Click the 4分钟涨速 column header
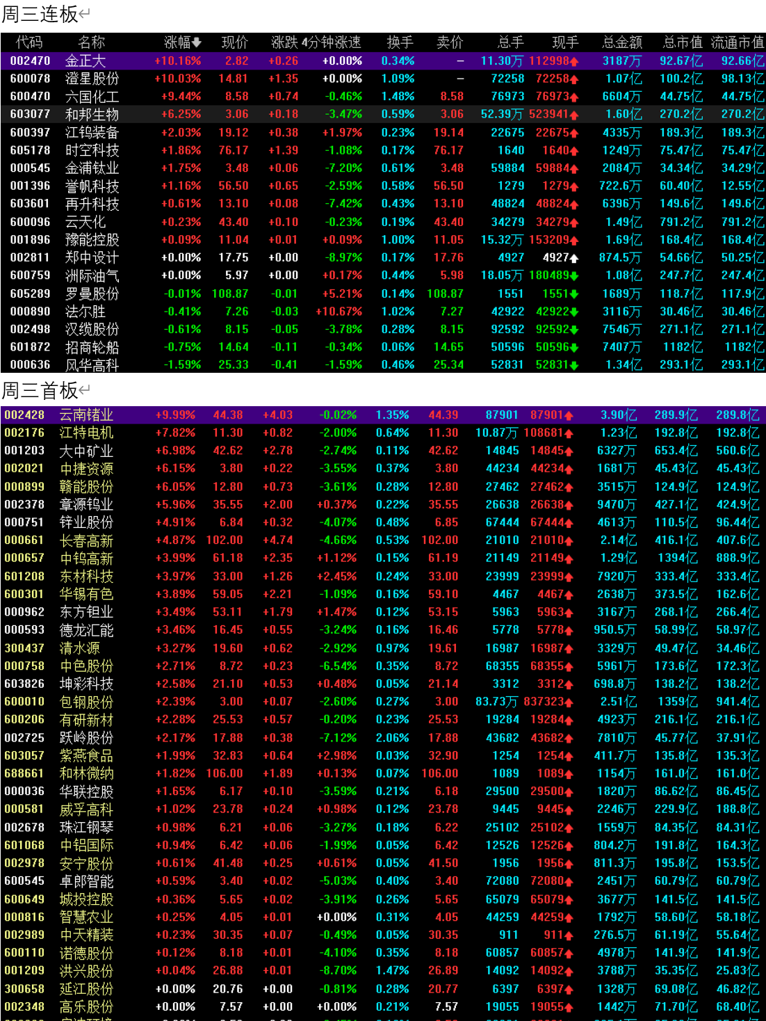Image resolution: width=766 pixels, height=1021 pixels. point(331,42)
